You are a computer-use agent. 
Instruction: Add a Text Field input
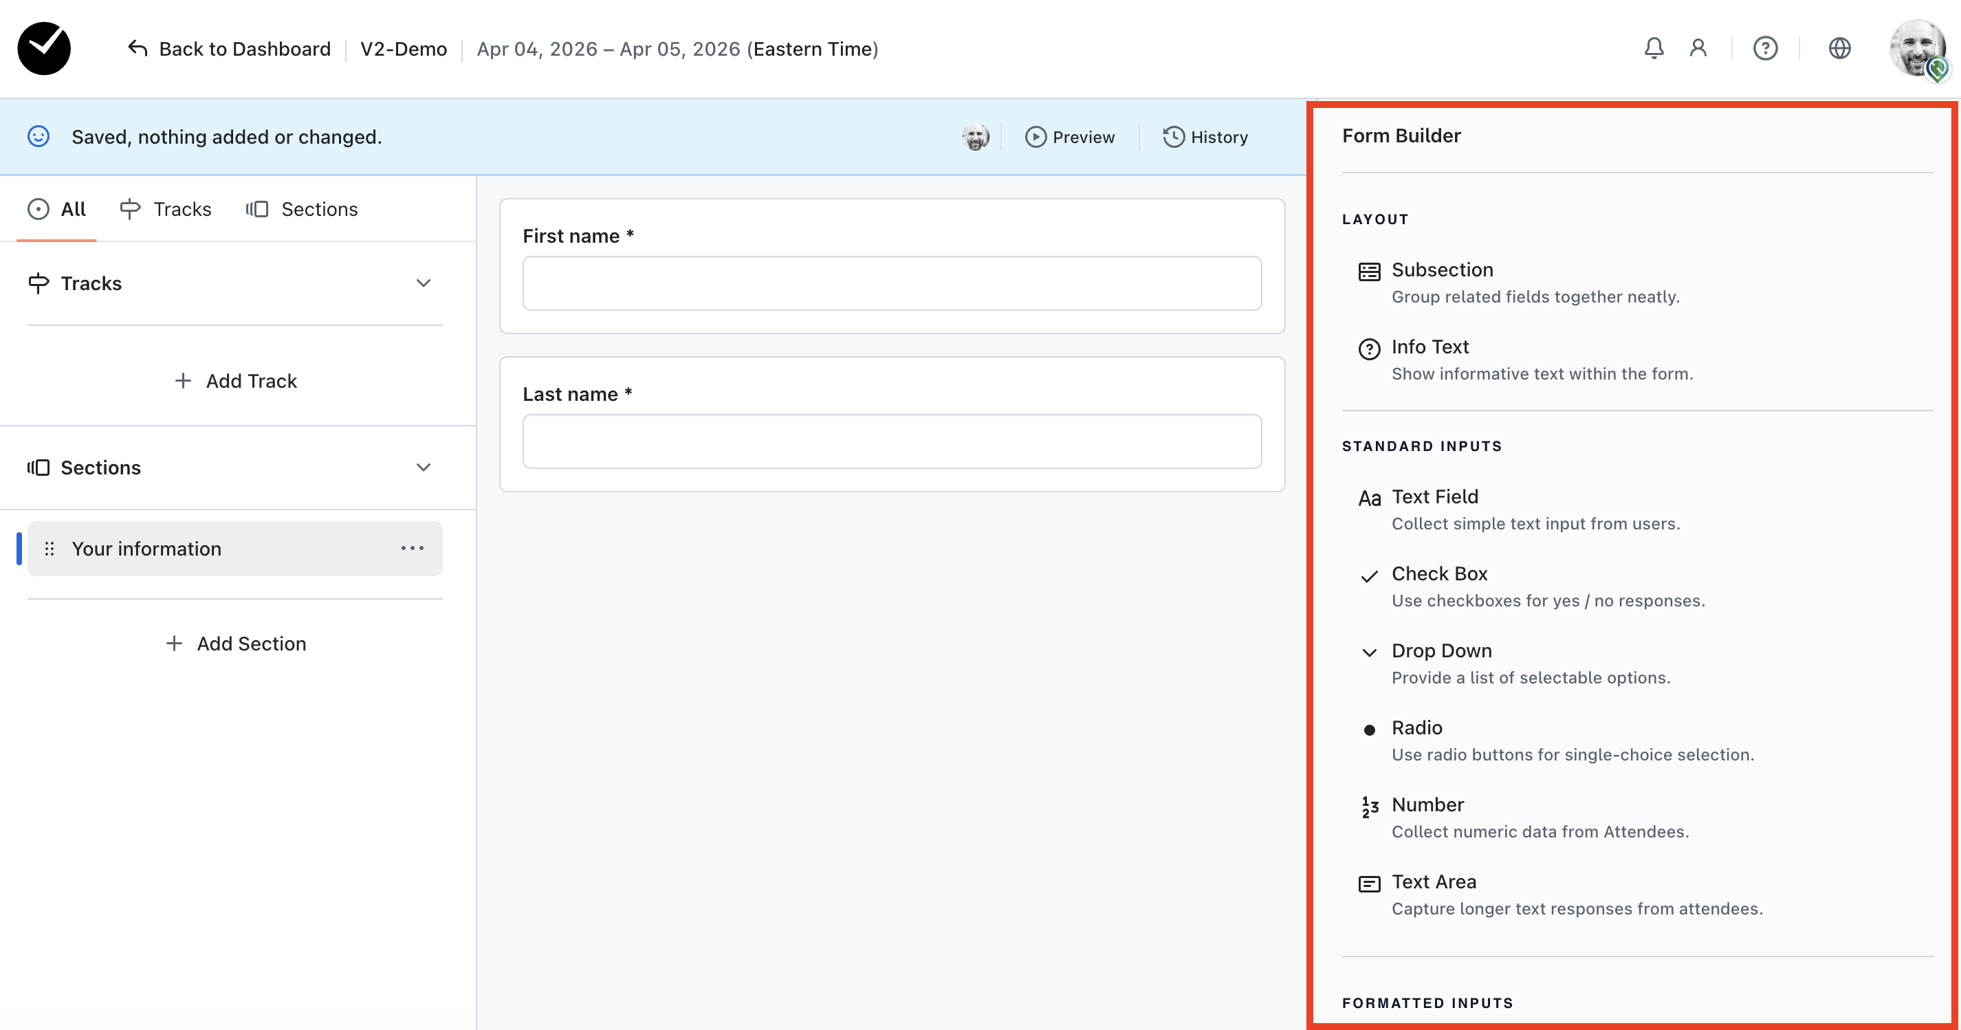(1434, 497)
